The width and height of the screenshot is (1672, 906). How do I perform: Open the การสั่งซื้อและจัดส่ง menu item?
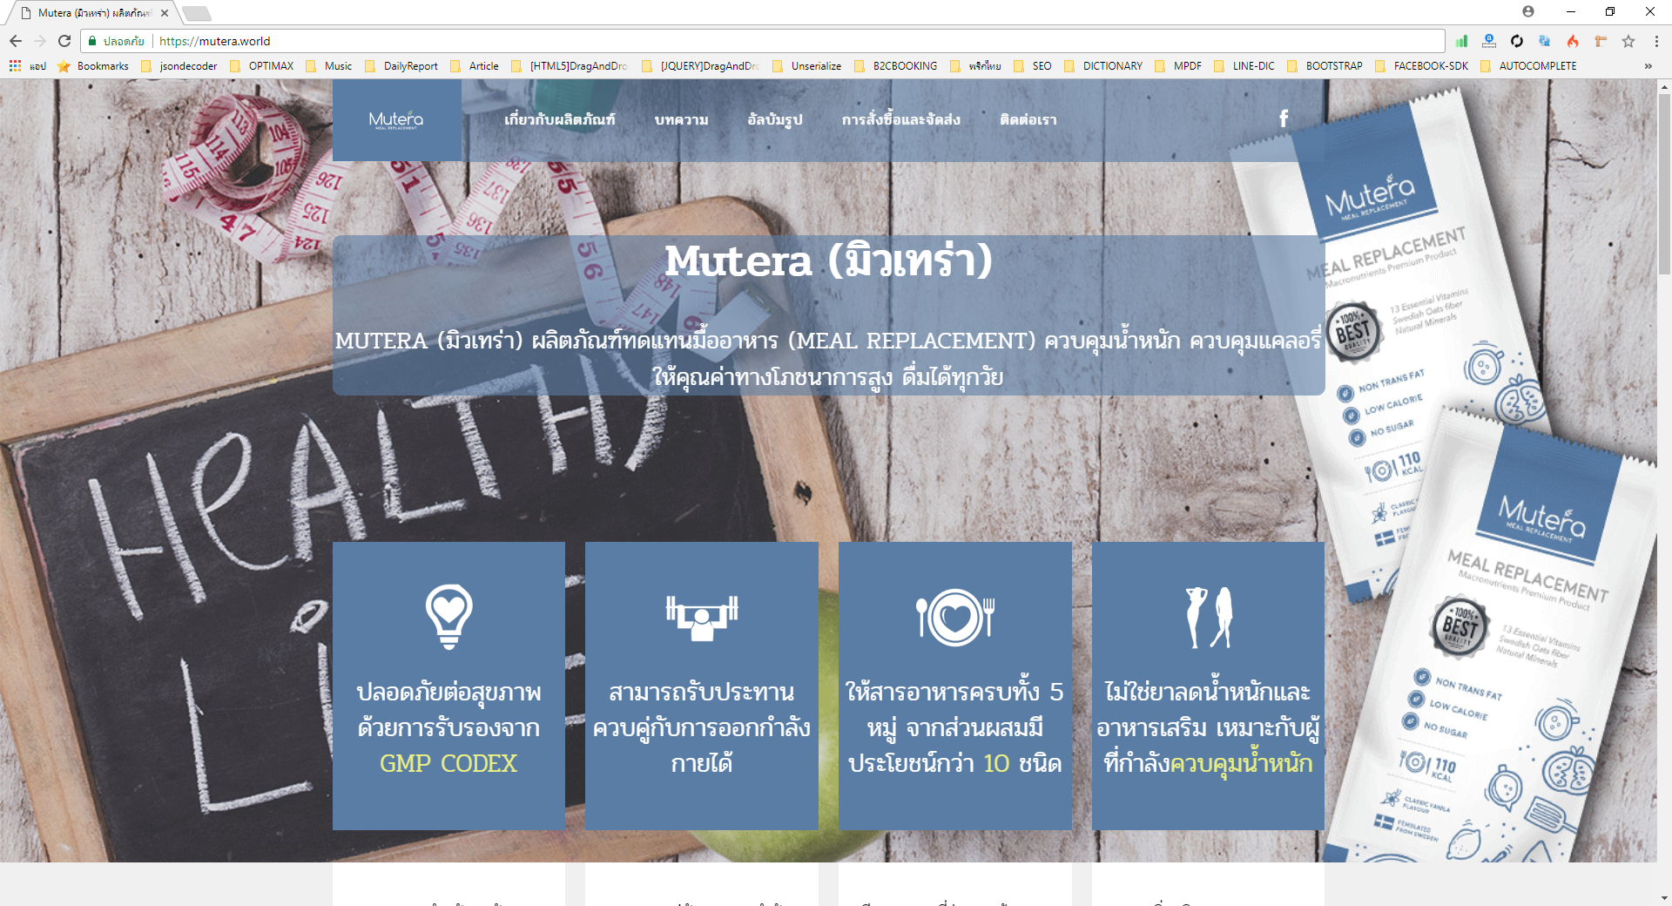(x=901, y=119)
